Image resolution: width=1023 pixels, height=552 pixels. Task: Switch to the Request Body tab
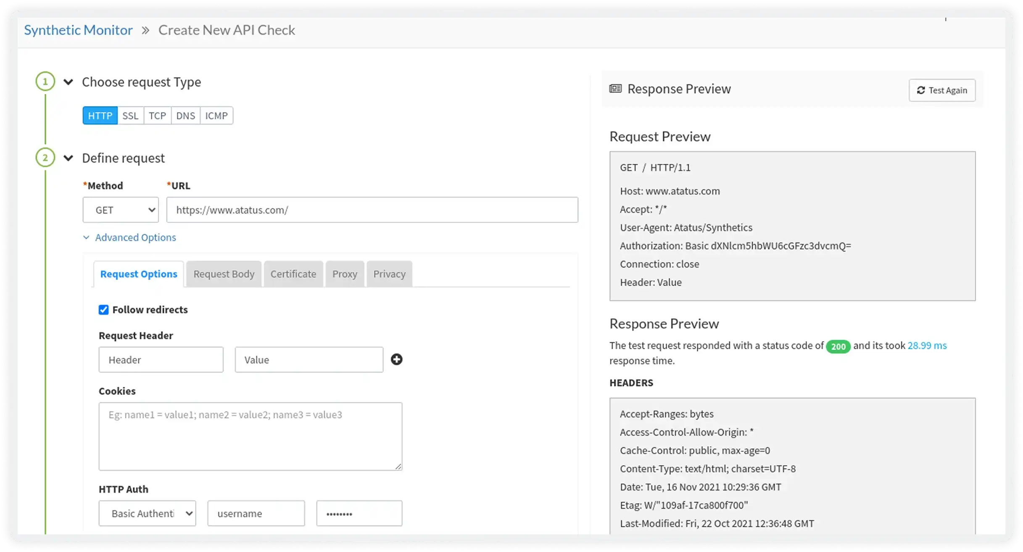pos(224,274)
